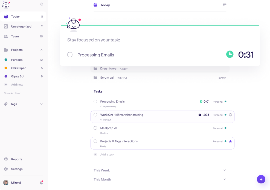Image resolution: width=270 pixels, height=190 pixels.
Task: Click the green timer clock in focus panel
Action: [x=230, y=54]
